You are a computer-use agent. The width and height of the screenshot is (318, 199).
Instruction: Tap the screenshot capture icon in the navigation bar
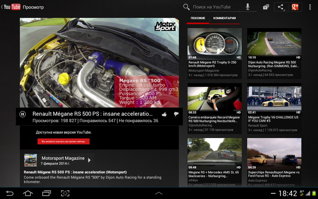tap(65, 193)
